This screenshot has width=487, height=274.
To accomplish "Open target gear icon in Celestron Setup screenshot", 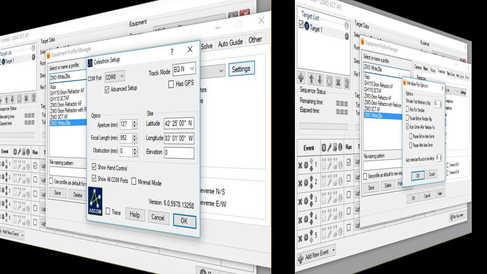I will point(33,57).
